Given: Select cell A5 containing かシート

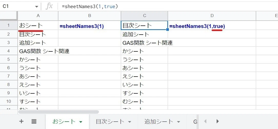Looking at the screenshot, I should click(x=38, y=60).
